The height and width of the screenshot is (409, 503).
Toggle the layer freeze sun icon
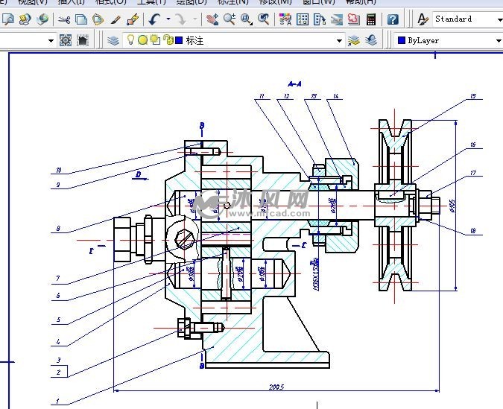142,40
